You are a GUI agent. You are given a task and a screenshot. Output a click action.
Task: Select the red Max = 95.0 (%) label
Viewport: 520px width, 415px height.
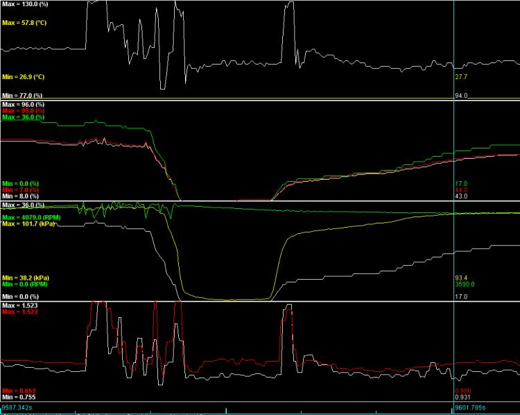[x=23, y=111]
